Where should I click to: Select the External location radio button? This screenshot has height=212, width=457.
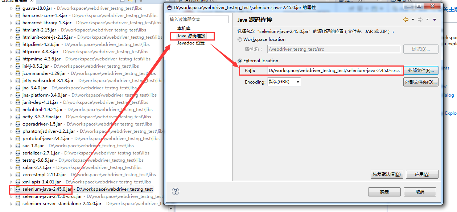(240, 61)
